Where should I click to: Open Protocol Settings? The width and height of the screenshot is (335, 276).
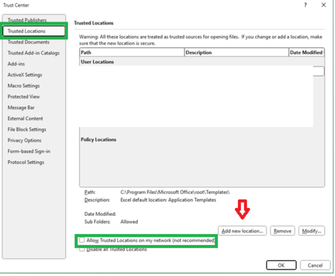click(x=25, y=162)
